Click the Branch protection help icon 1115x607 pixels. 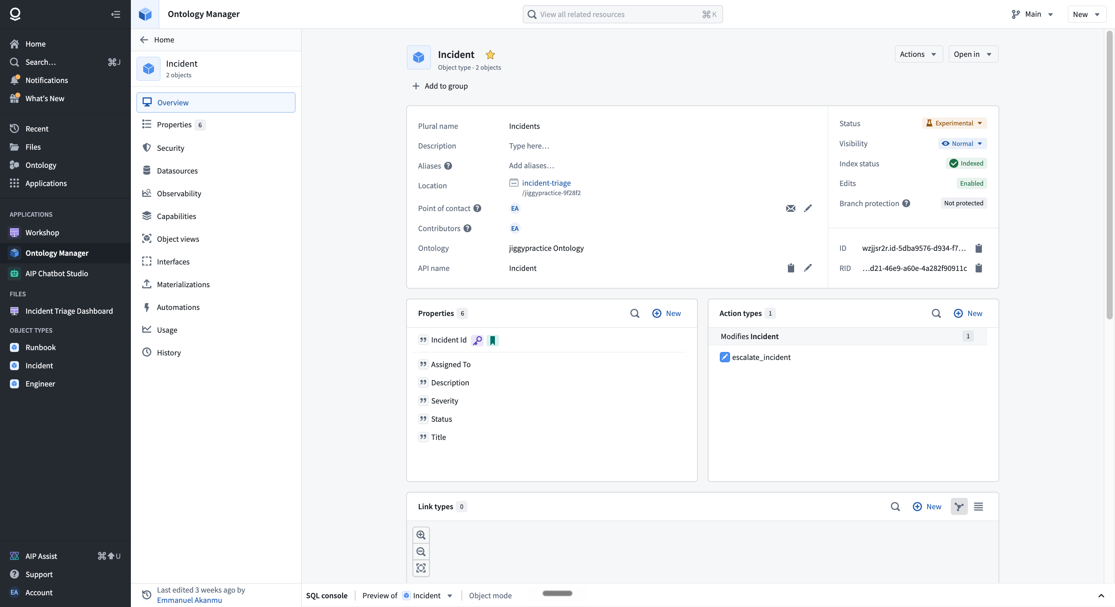coord(906,203)
